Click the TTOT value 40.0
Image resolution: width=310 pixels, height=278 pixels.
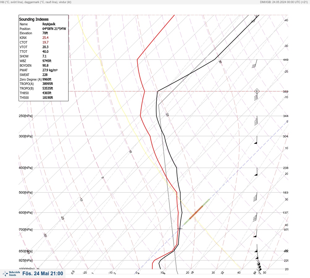tap(45, 52)
